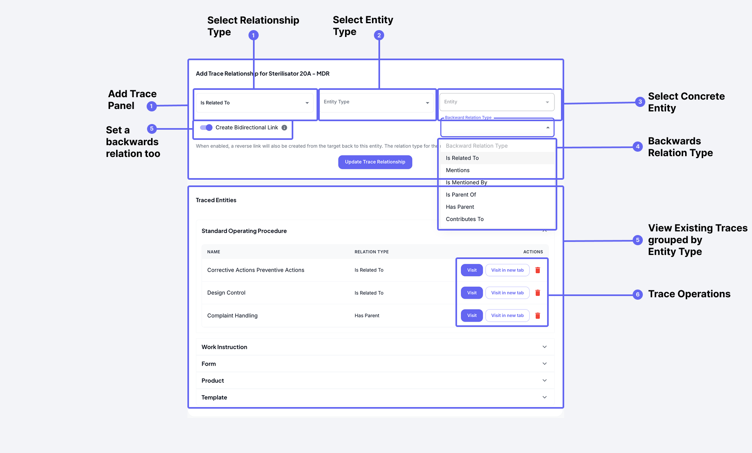Click info icon beside Create Bidirectional Link

[284, 128]
